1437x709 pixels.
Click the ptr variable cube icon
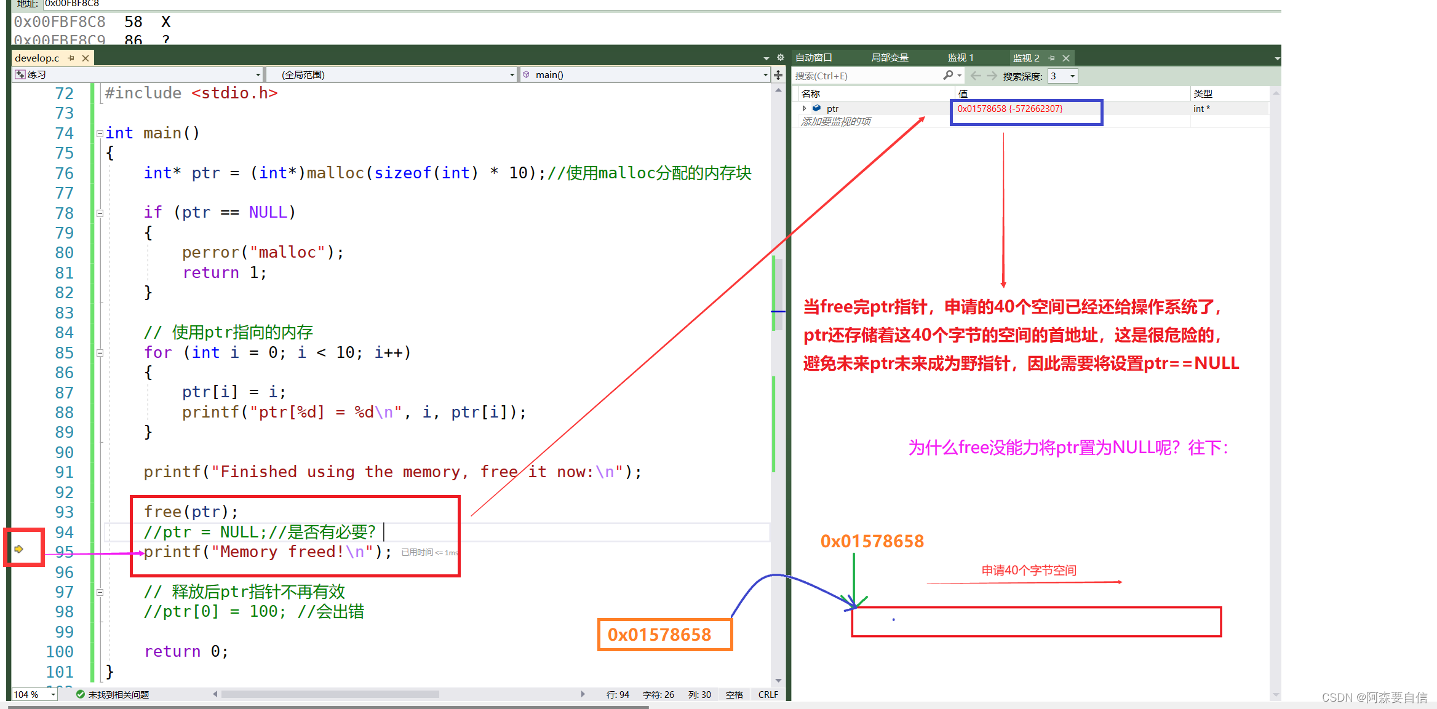click(817, 108)
